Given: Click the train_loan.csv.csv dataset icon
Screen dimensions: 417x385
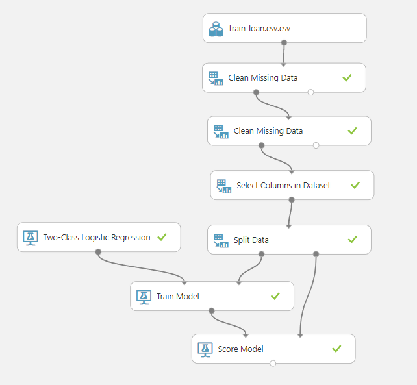Looking at the screenshot, I should (x=216, y=29).
